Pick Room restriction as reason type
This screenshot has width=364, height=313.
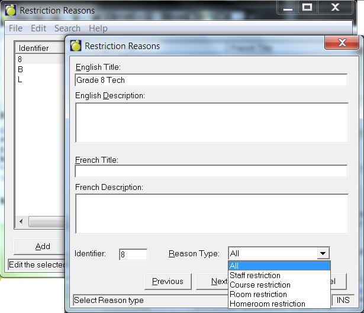click(258, 294)
